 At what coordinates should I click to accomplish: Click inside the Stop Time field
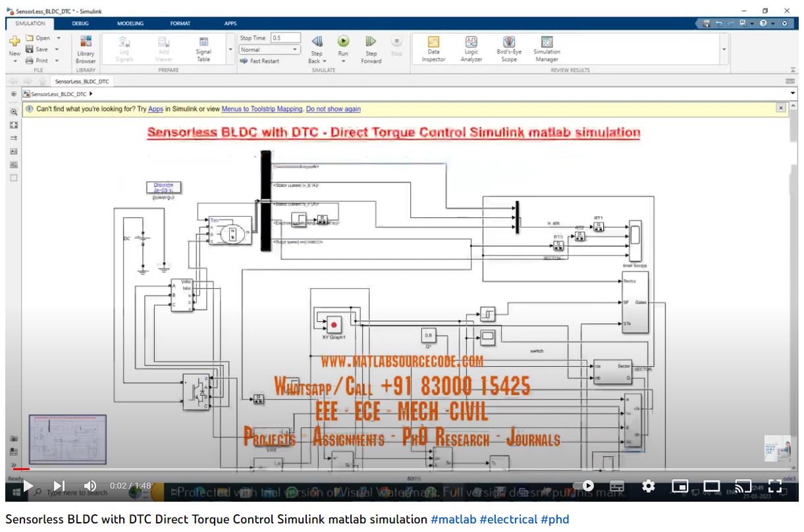click(x=286, y=38)
